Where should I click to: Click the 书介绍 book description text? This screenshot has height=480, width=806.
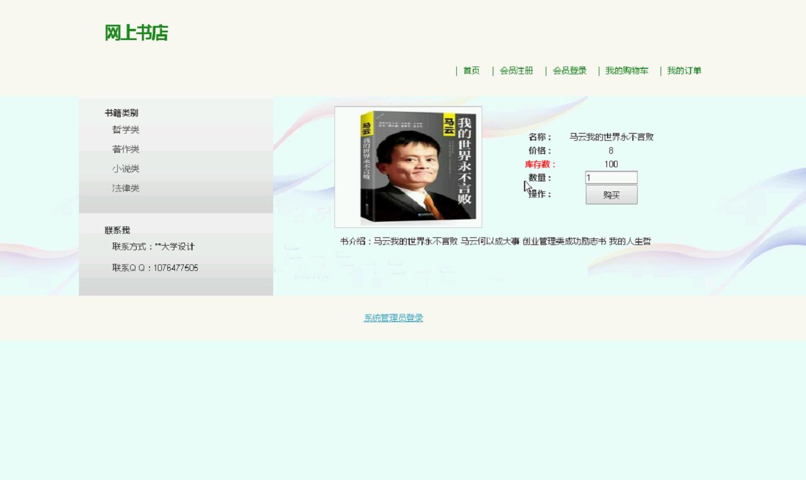[495, 241]
